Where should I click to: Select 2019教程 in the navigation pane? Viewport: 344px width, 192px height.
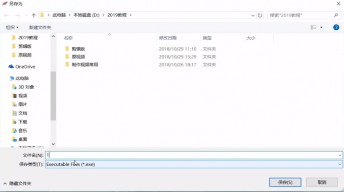pos(28,38)
